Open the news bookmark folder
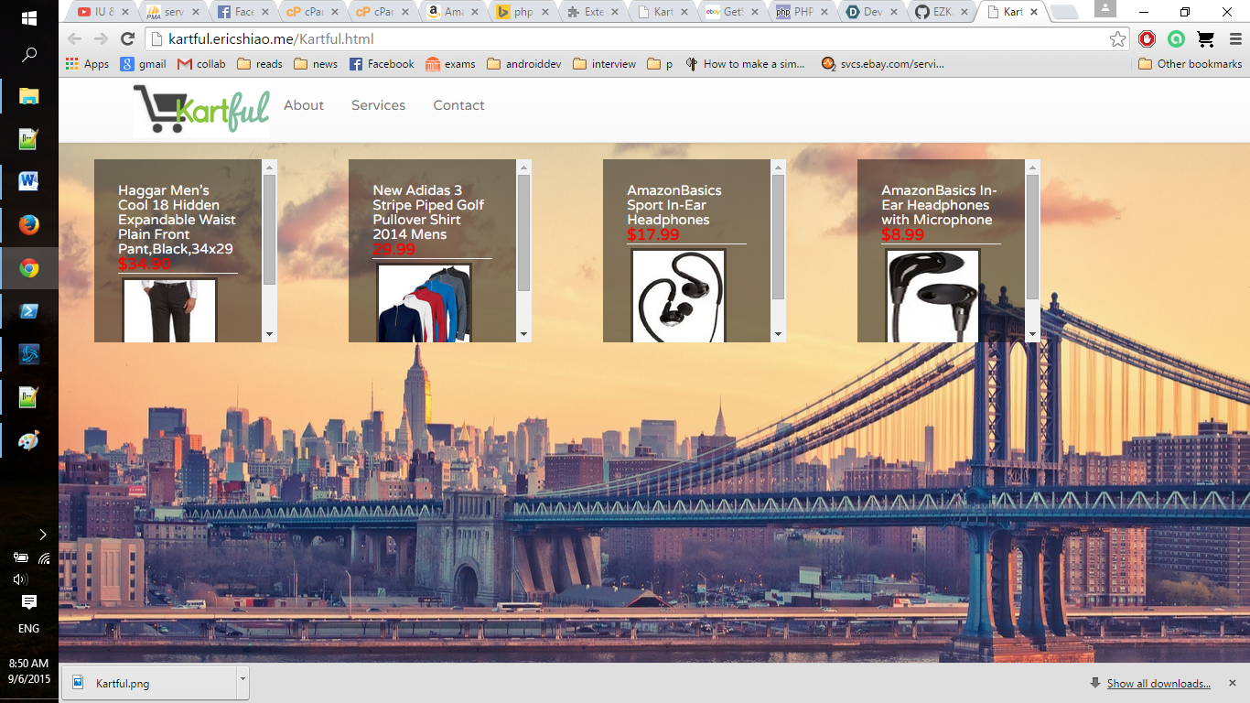 [x=316, y=64]
